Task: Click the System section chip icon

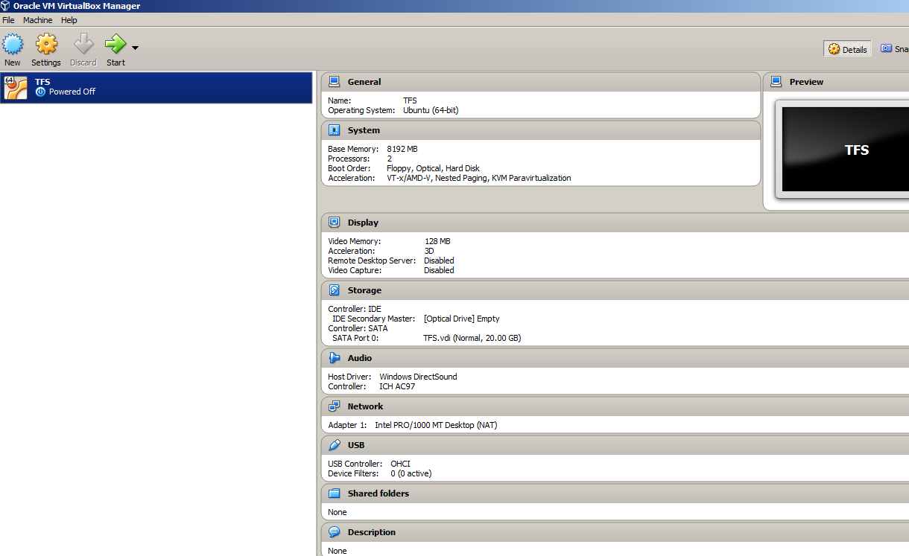Action: coord(335,130)
